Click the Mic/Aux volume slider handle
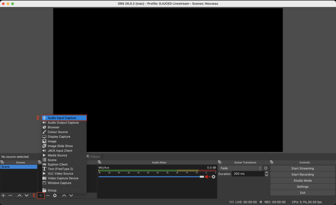Screen dimensions: 336x205 click(x=202, y=177)
